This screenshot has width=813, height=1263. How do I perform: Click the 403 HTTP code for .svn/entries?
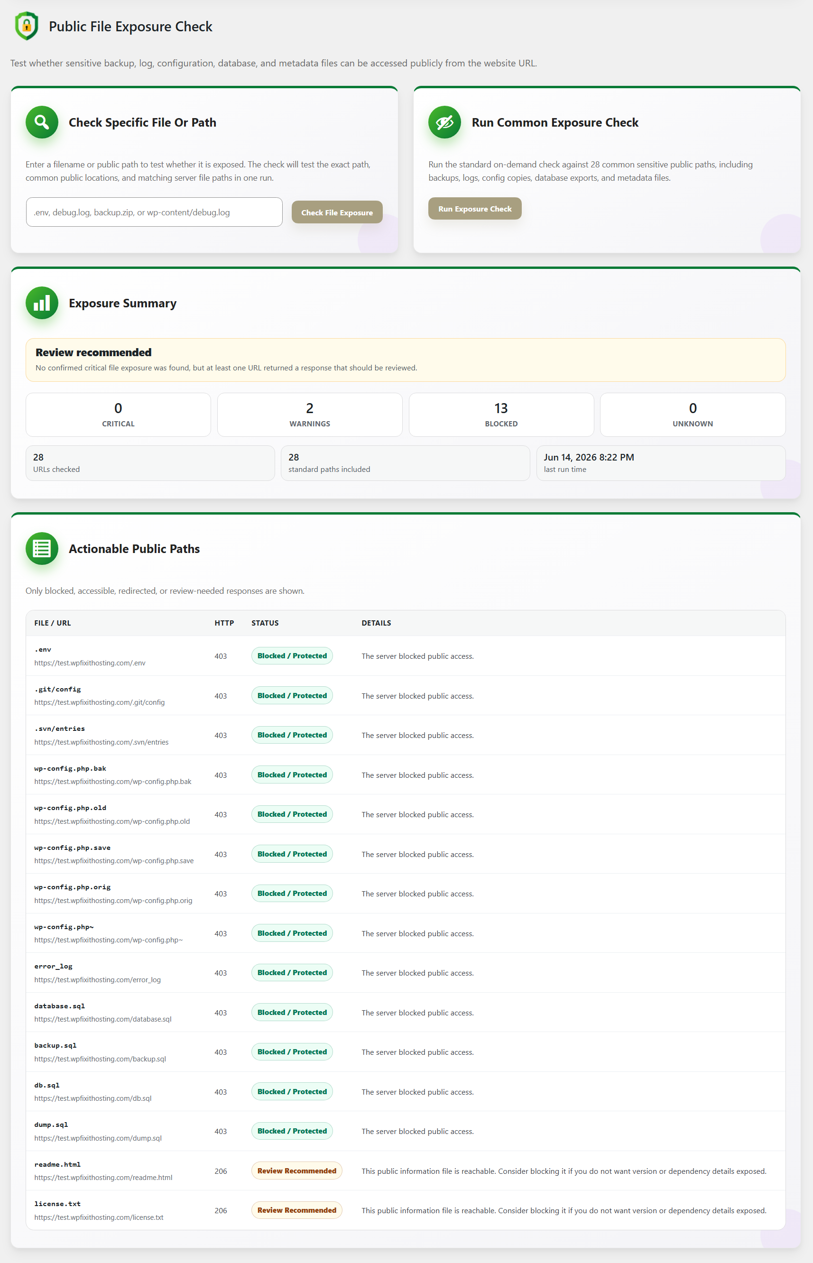[x=221, y=735]
